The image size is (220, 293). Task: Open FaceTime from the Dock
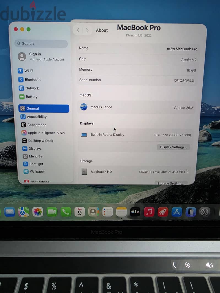[x=52, y=212]
